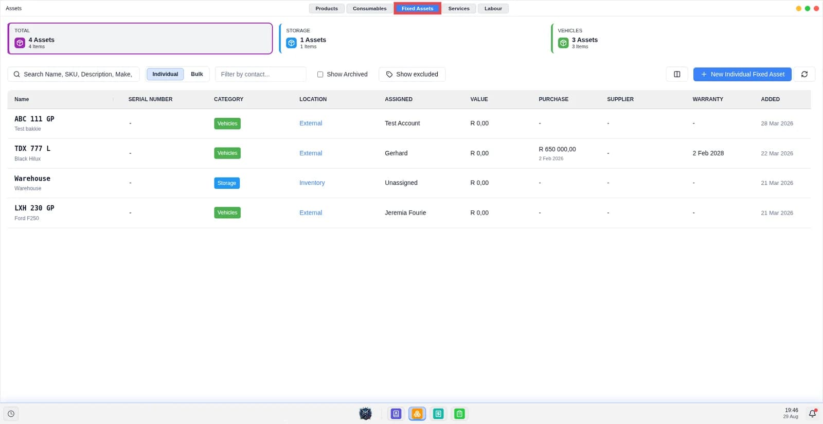Click warranty date 2 Feb 2028
Viewport: 823px width, 424px height.
click(708, 153)
